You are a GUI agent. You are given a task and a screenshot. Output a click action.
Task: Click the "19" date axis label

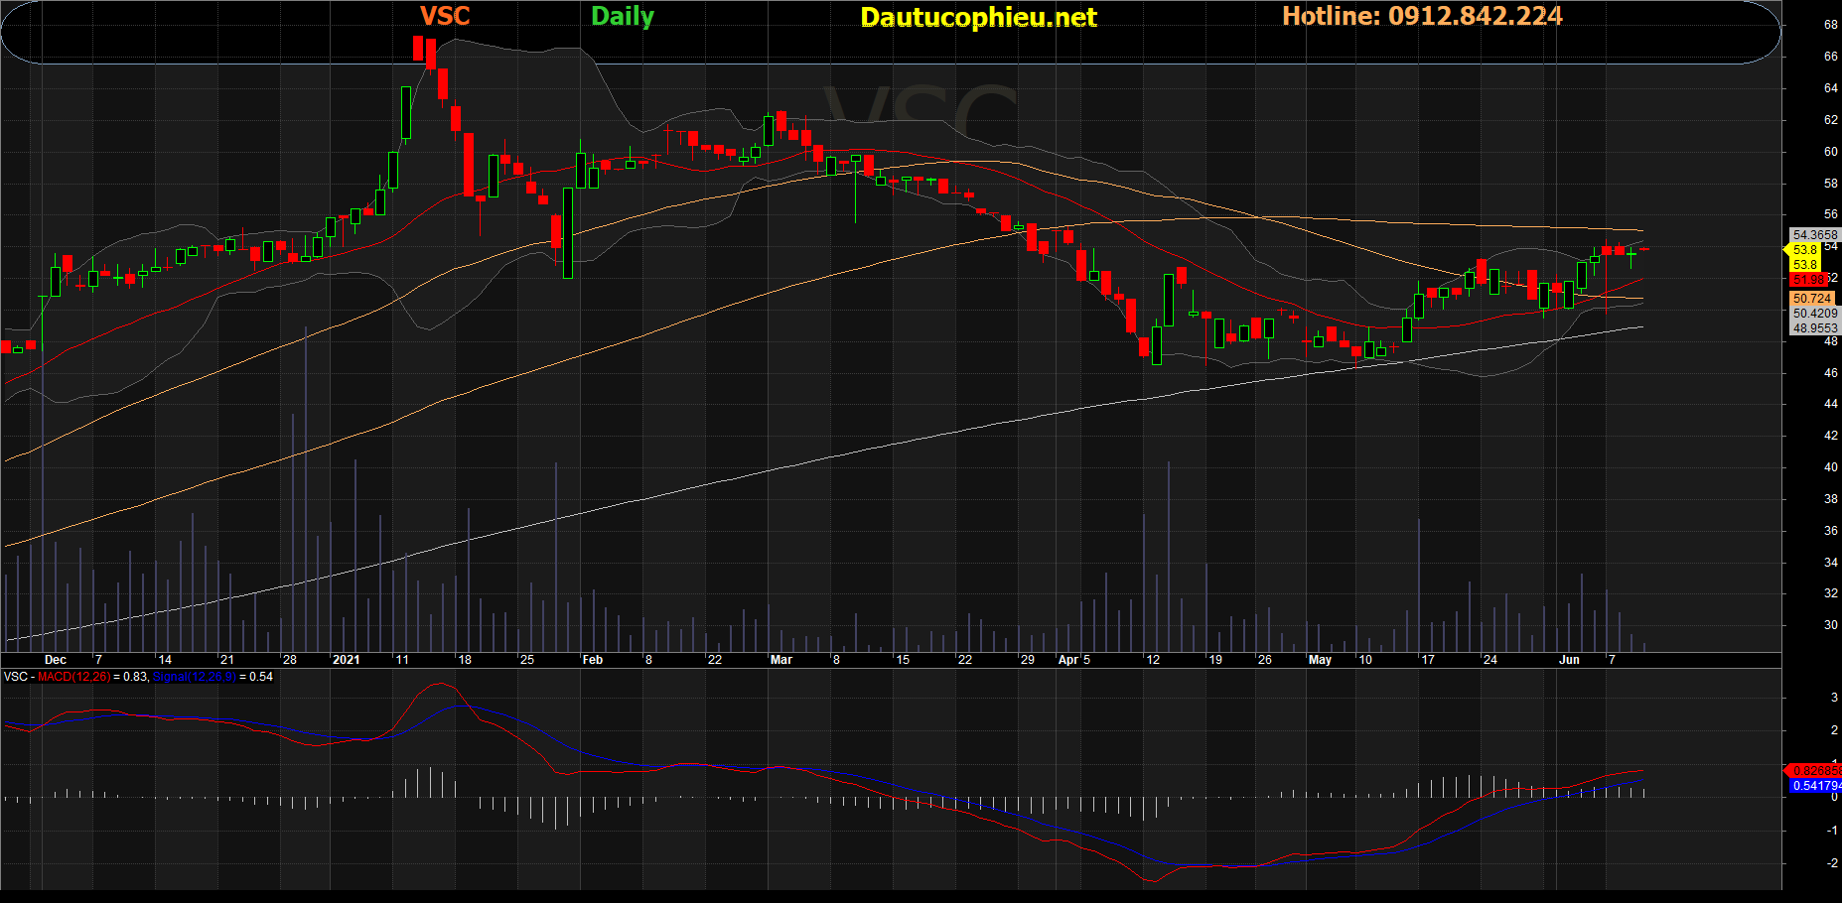coord(1215,660)
